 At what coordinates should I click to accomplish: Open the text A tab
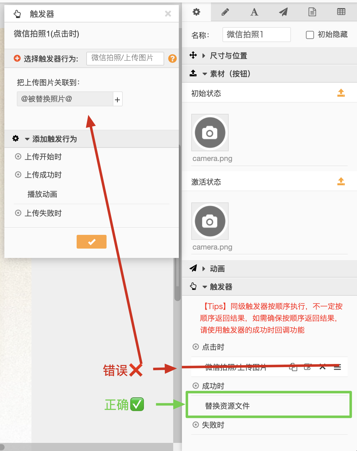pos(254,12)
